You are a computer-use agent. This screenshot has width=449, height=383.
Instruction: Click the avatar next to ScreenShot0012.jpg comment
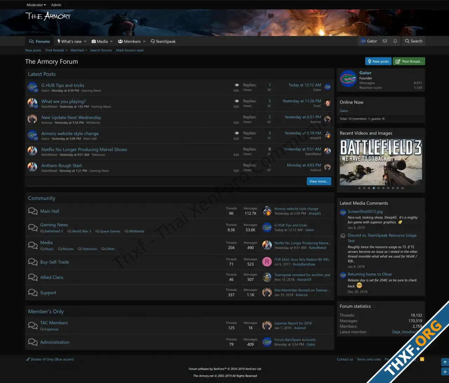pyautogui.click(x=343, y=212)
